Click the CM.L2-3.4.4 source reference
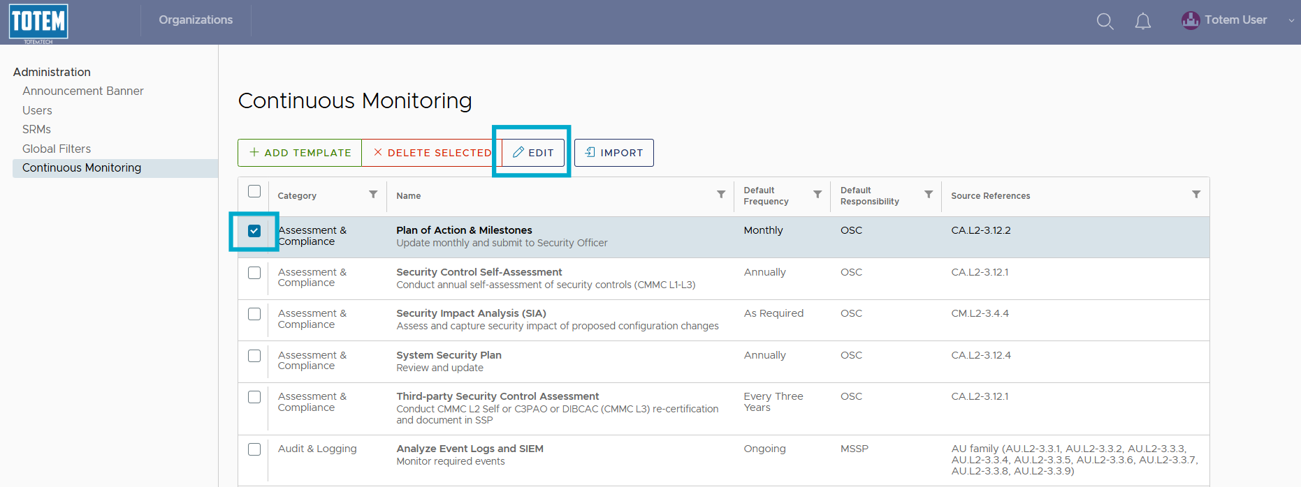The image size is (1301, 487). click(x=980, y=313)
